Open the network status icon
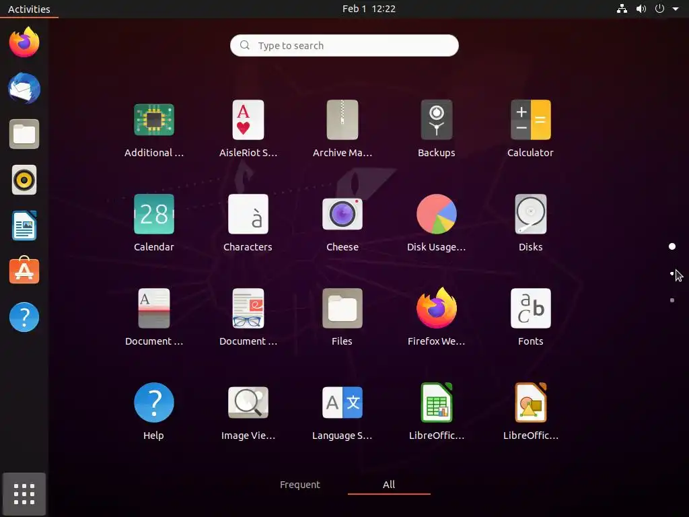Image resolution: width=689 pixels, height=517 pixels. (x=622, y=9)
